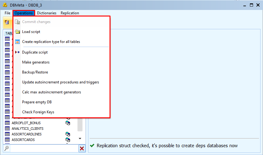The width and height of the screenshot is (263, 155).
Task: Focus the table search input field
Action: point(44,148)
